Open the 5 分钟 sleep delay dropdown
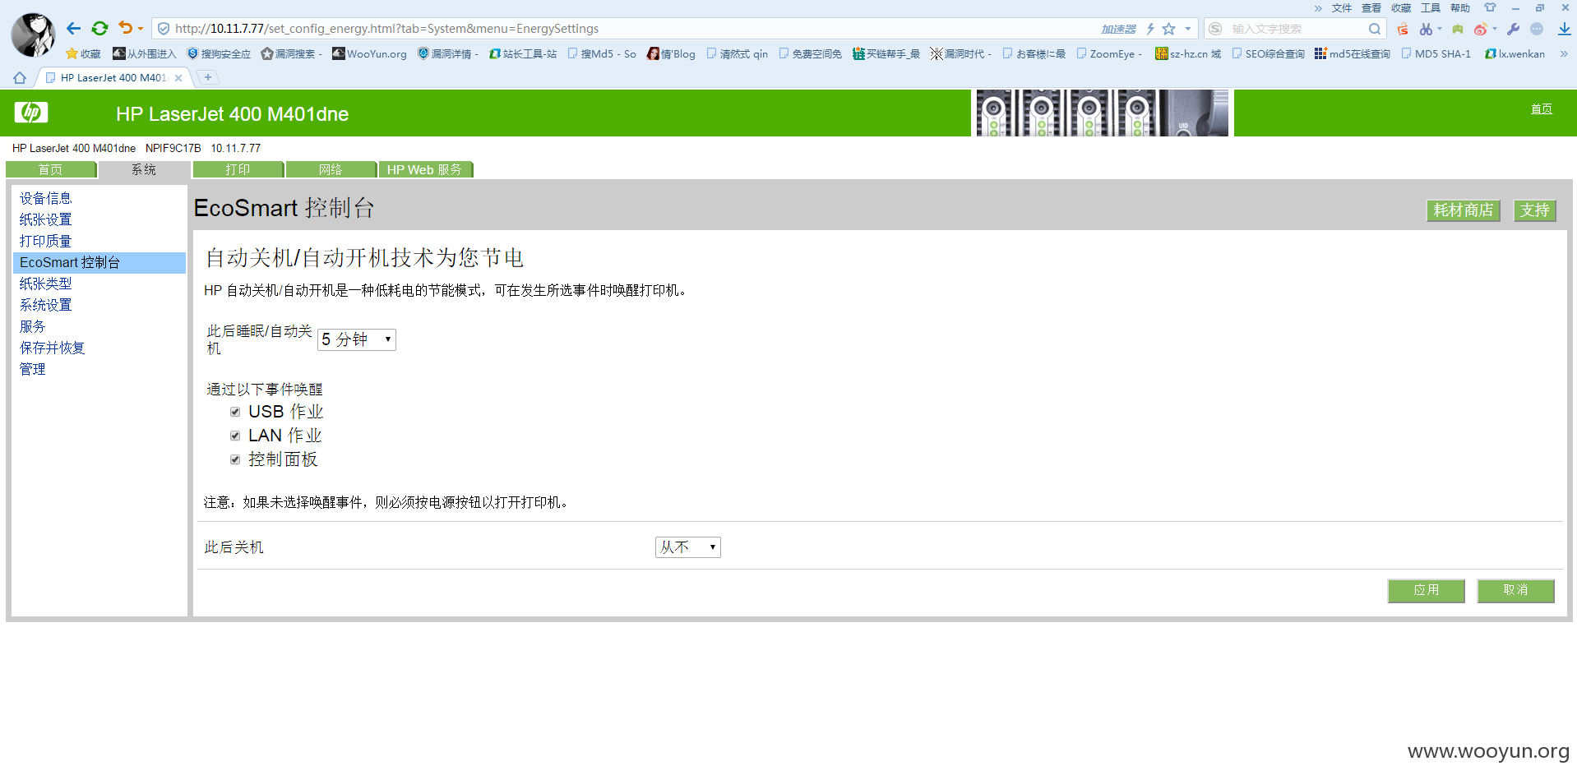 point(357,339)
